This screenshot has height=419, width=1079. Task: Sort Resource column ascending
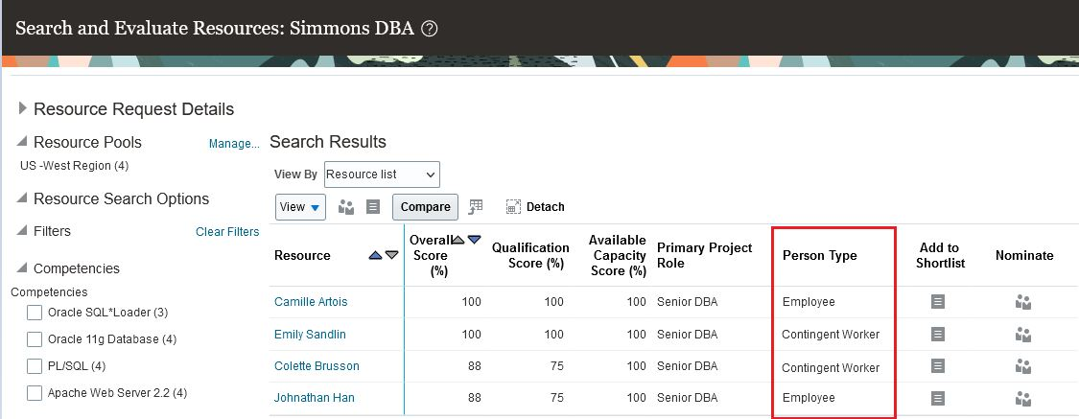point(375,256)
